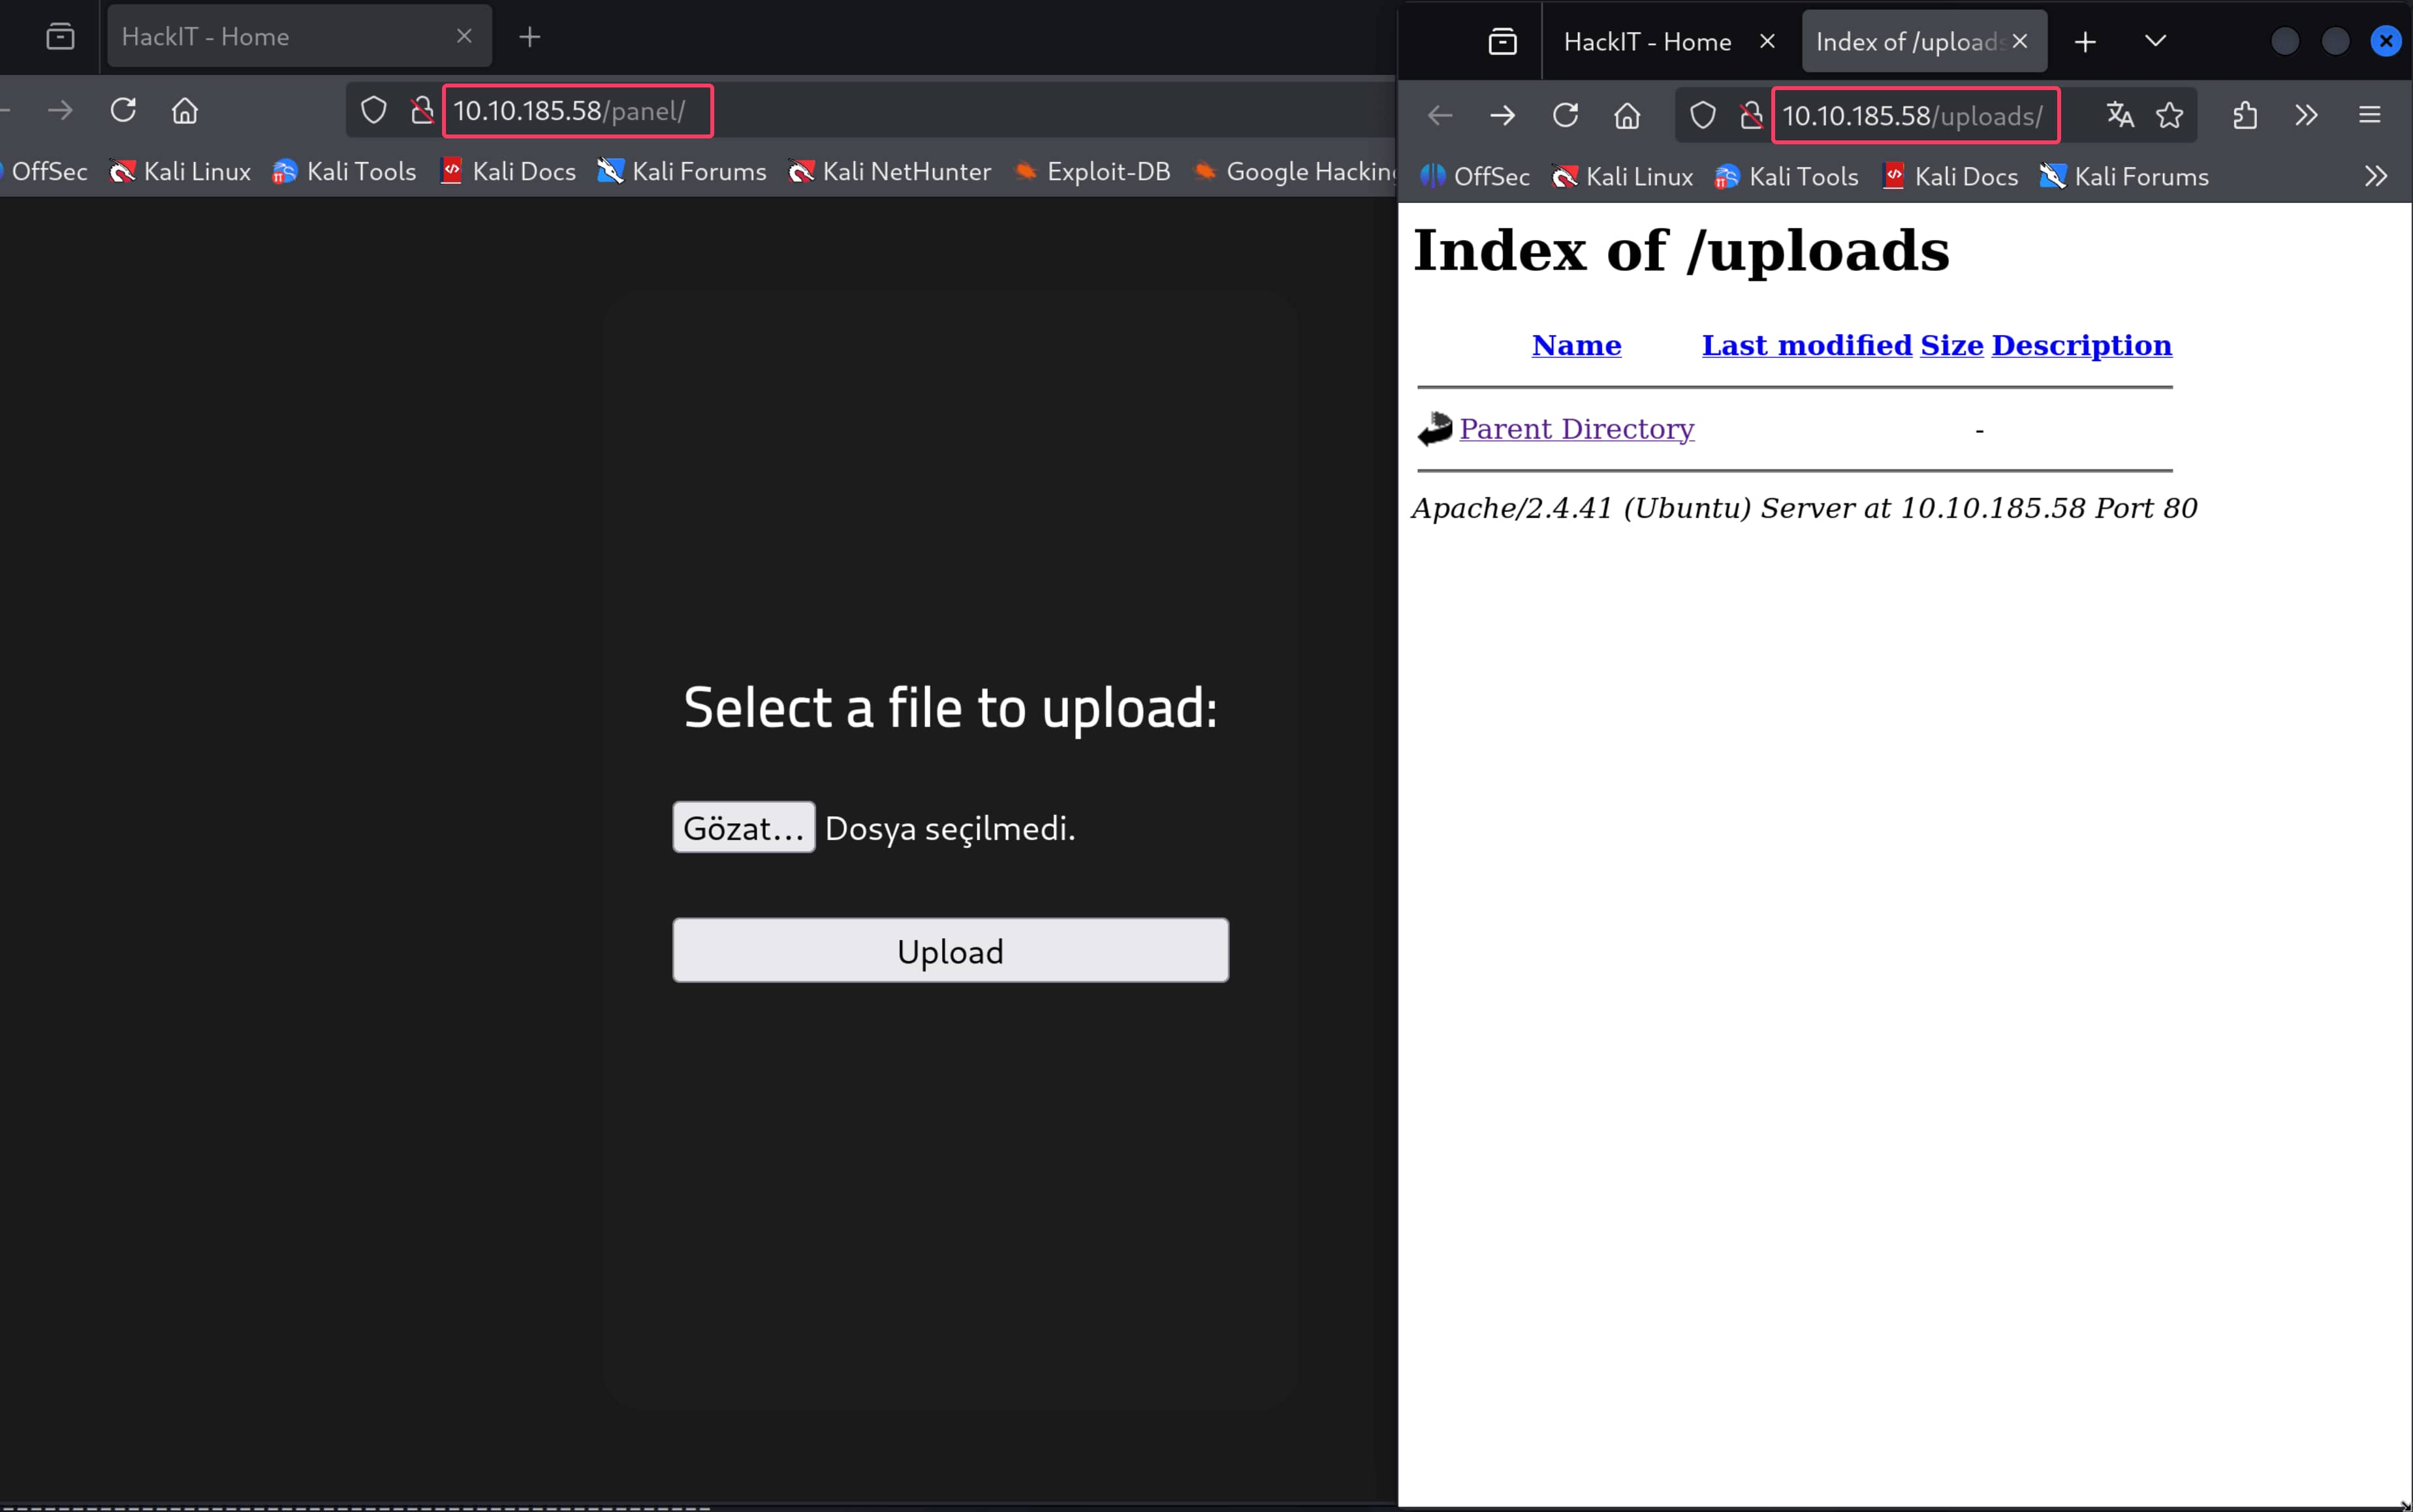Image resolution: width=2413 pixels, height=1512 pixels.
Task: Expand the list all tabs dropdown
Action: [x=2155, y=41]
